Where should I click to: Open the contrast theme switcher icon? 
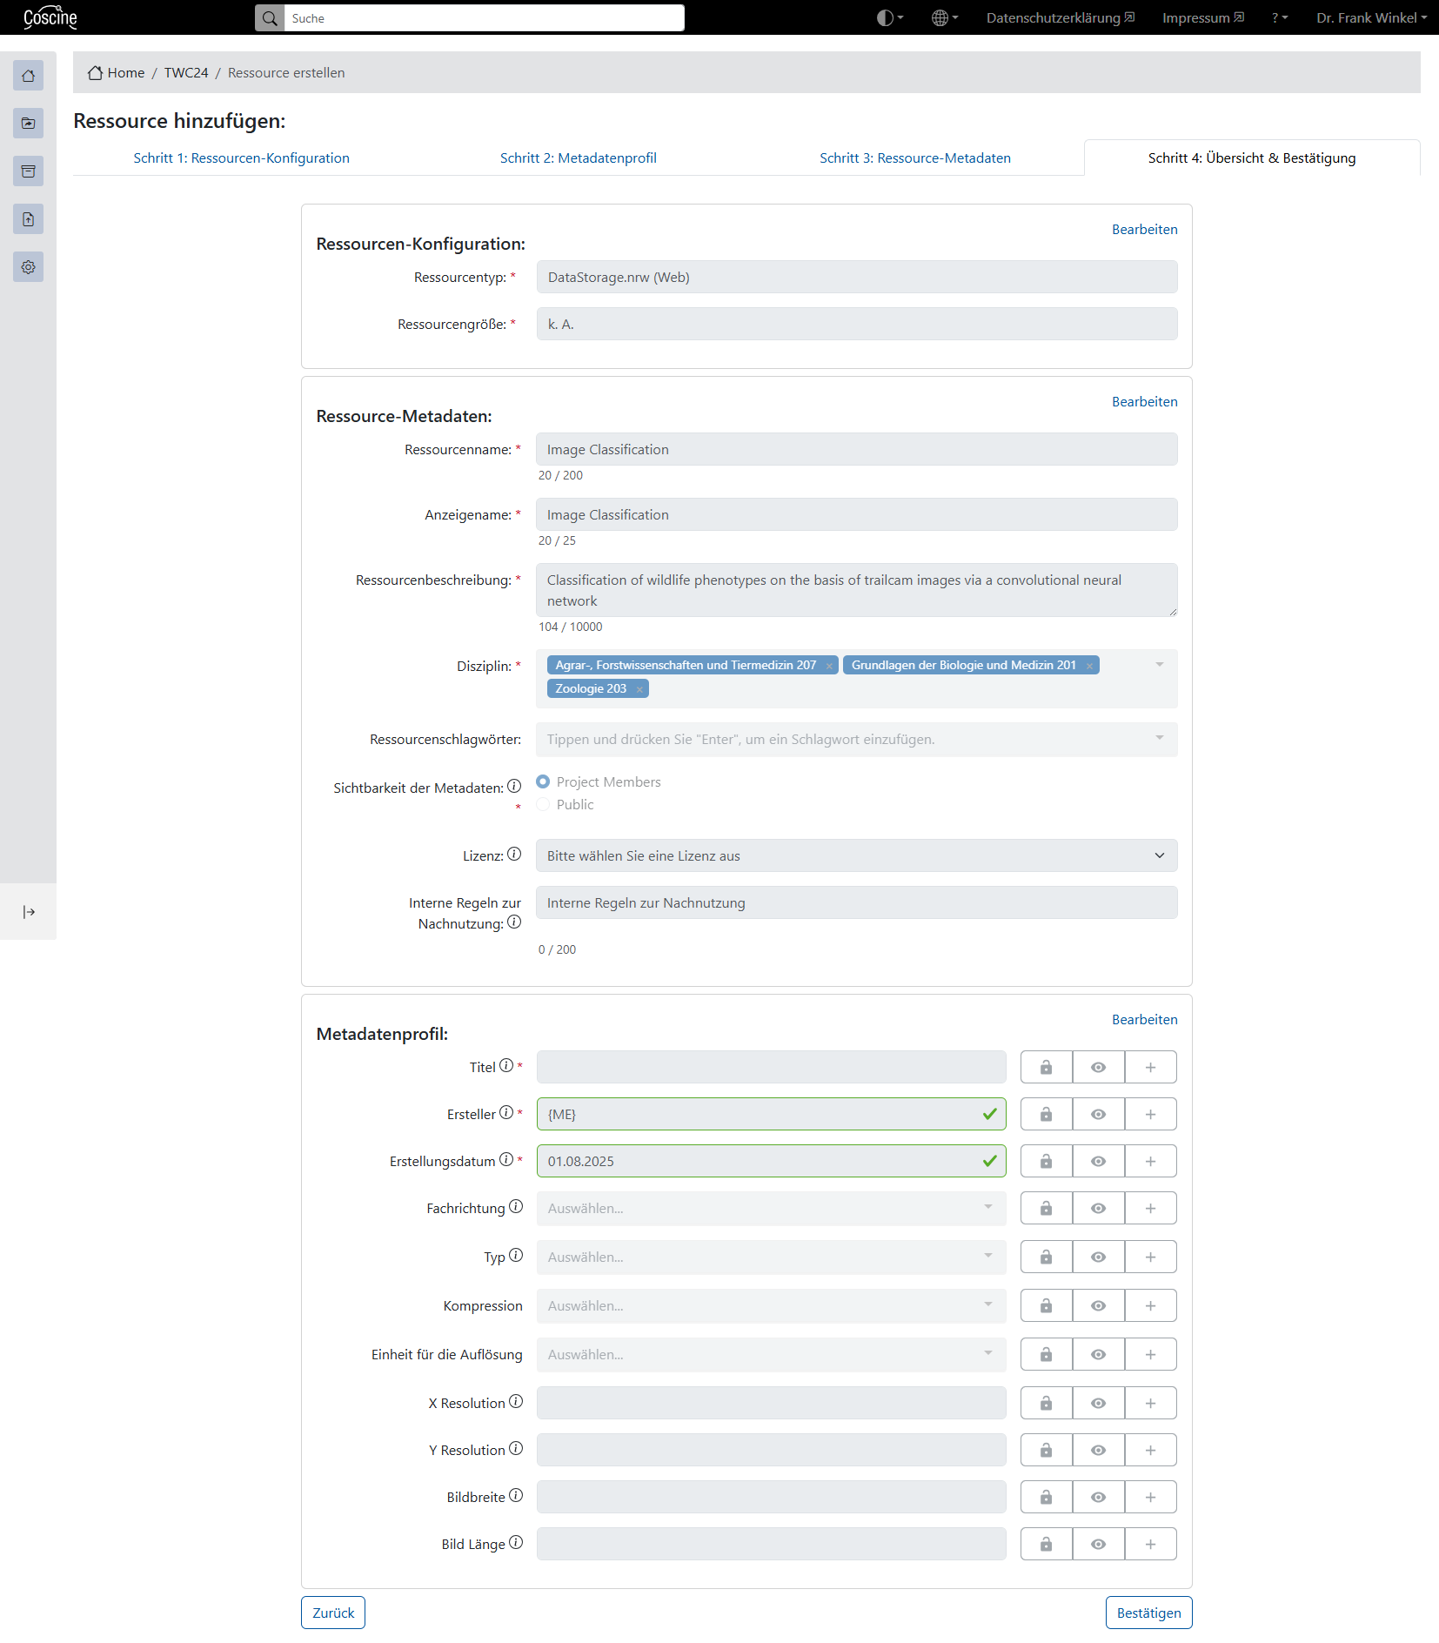889,17
